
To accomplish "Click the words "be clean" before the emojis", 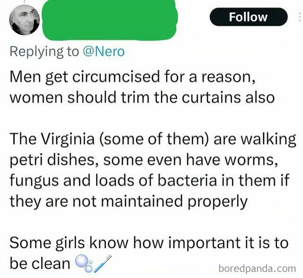I will [40, 262].
